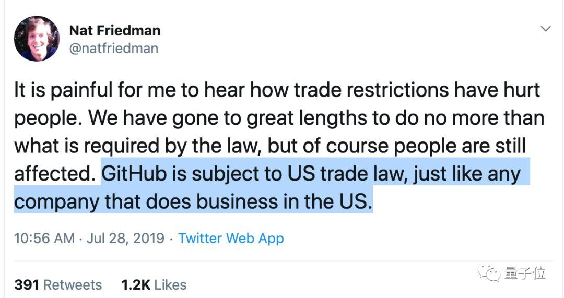Click the WeChat logo watermark icon
Screen dimensions: 564x298
[489, 273]
